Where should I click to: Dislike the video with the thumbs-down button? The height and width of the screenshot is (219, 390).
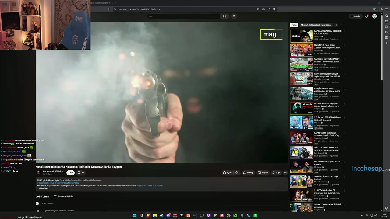coord(237,173)
